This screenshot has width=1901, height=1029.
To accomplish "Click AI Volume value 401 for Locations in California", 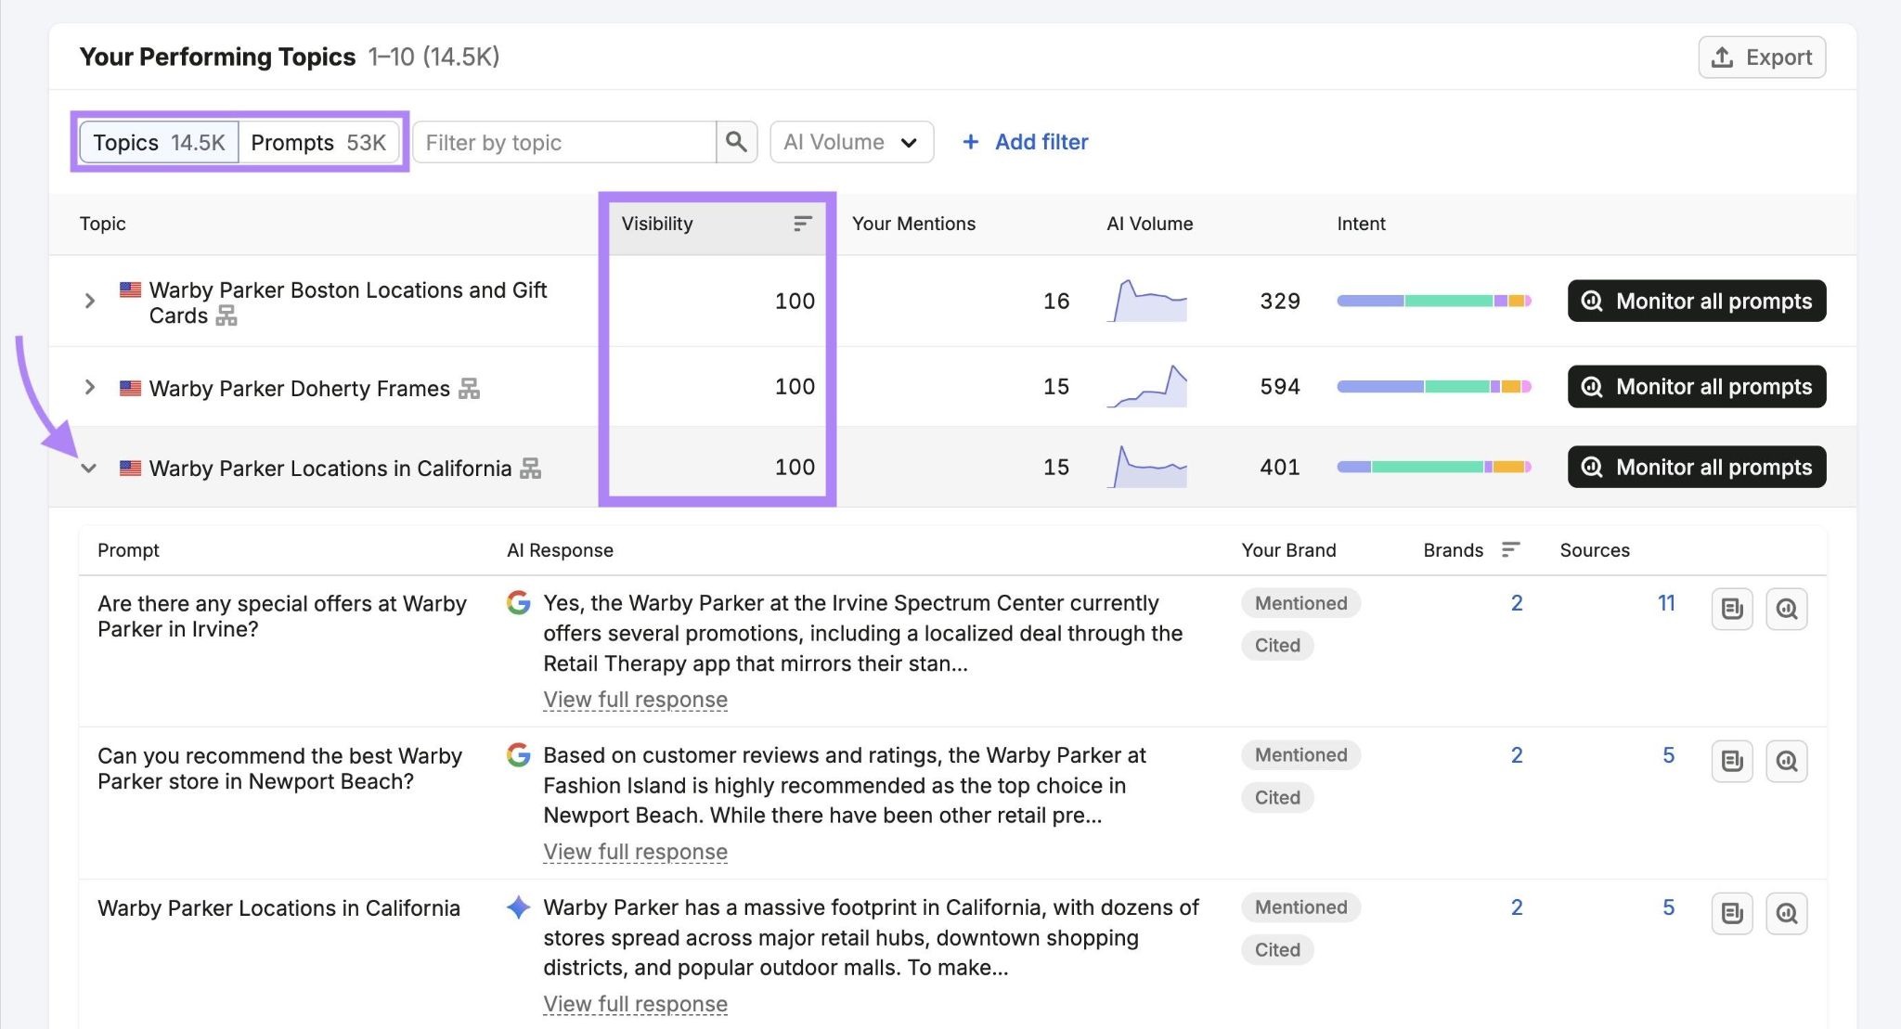I will pos(1279,467).
